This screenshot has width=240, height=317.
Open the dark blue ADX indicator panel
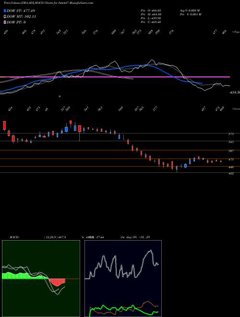click(123, 279)
